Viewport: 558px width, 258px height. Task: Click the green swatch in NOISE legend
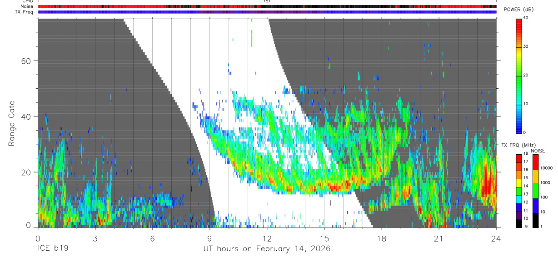pos(536,191)
